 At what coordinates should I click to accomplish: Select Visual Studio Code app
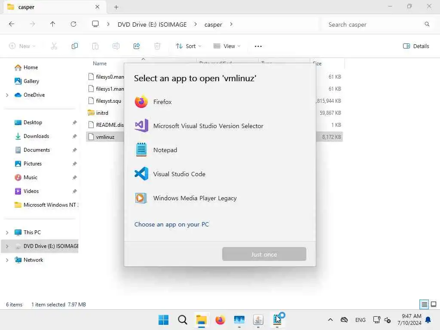click(220, 174)
